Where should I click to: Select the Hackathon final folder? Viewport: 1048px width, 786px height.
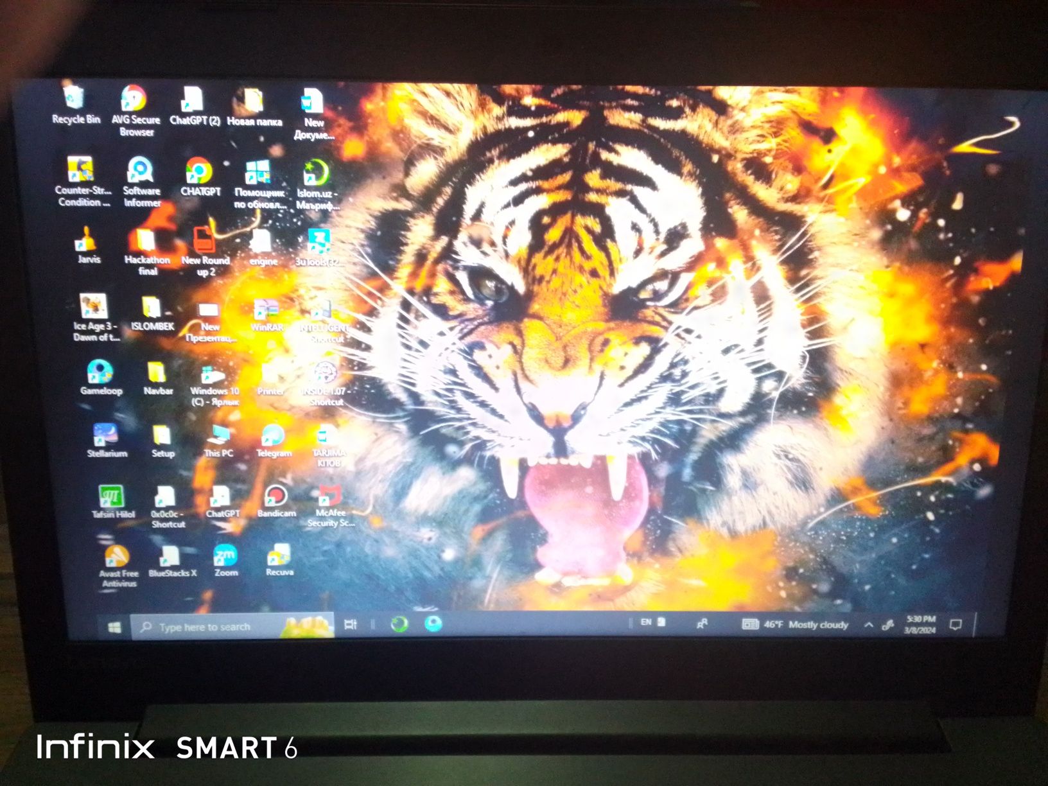(x=147, y=252)
